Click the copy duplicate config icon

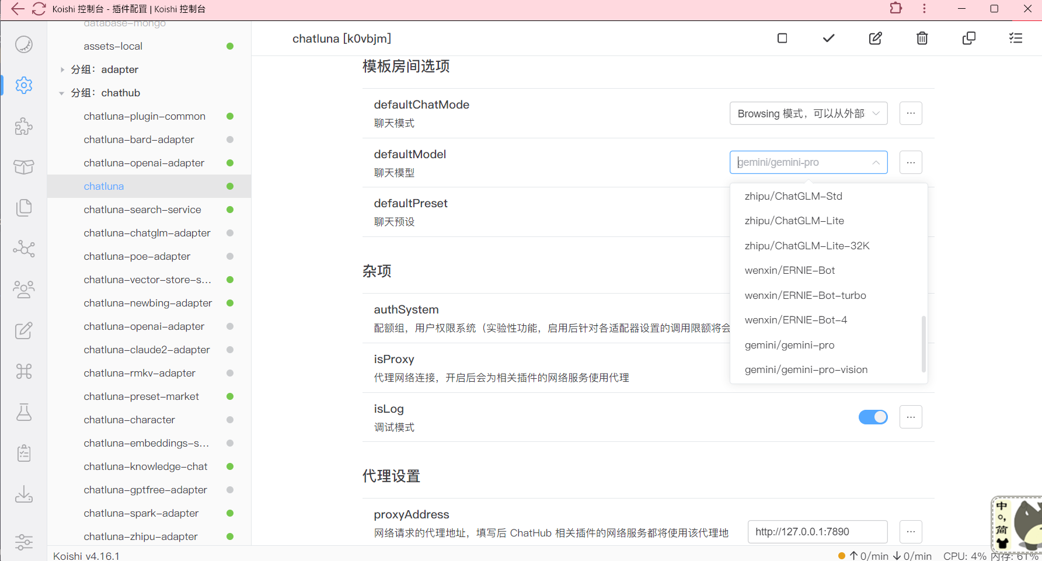click(x=968, y=39)
